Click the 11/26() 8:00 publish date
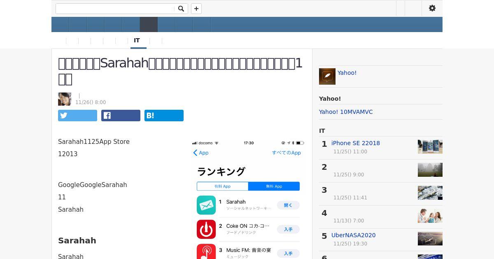Screen dimensions: 494x259 coord(91,102)
